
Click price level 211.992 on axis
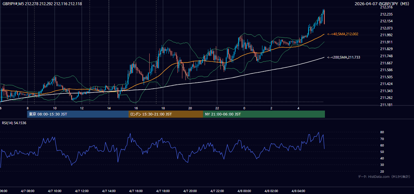click(x=386, y=35)
